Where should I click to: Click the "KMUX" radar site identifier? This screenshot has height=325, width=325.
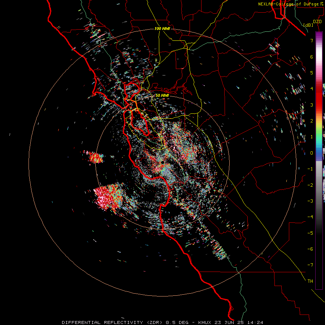coord(205,322)
